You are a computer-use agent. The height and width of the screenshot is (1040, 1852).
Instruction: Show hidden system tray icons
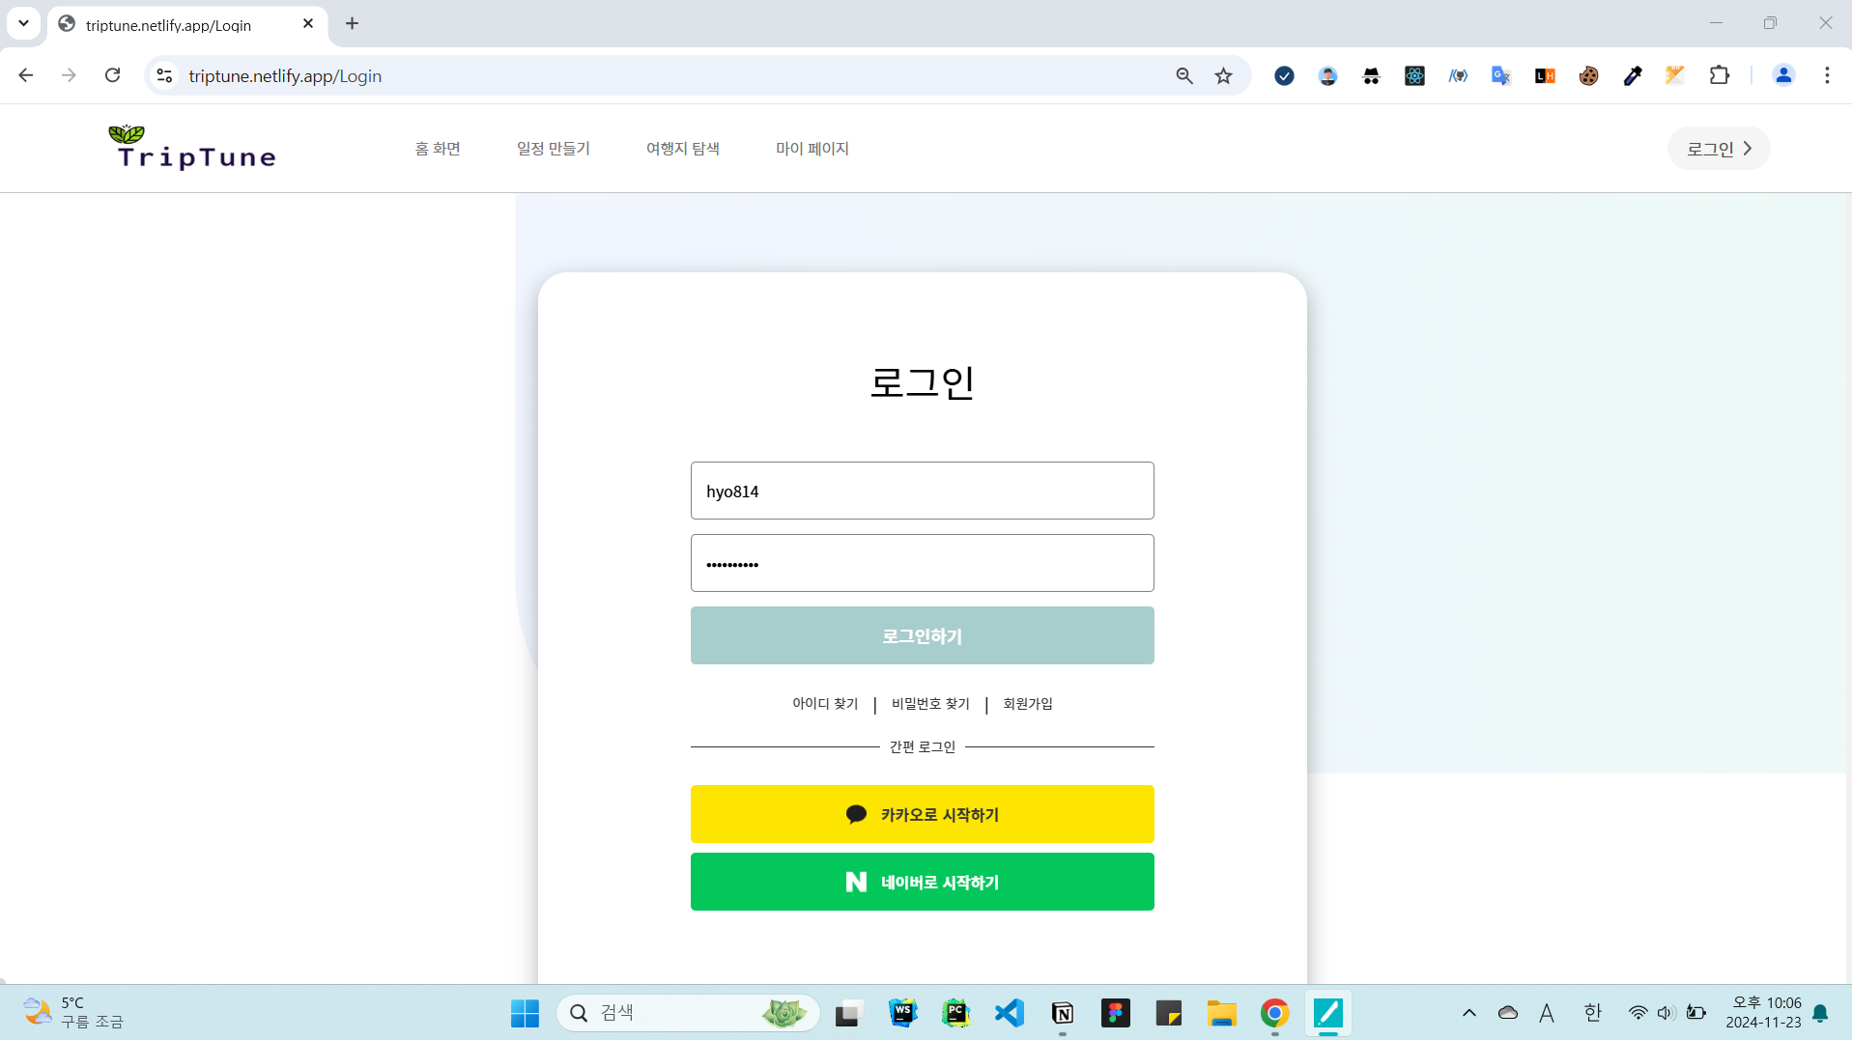coord(1468,1013)
